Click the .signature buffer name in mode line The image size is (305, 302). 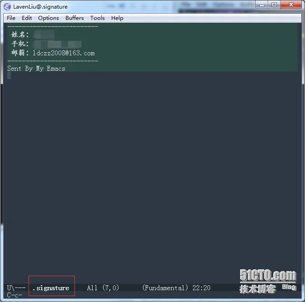pyautogui.click(x=51, y=288)
